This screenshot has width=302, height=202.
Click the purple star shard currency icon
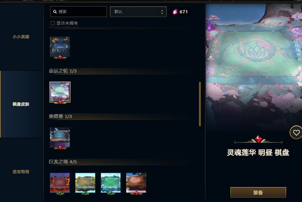coord(175,12)
